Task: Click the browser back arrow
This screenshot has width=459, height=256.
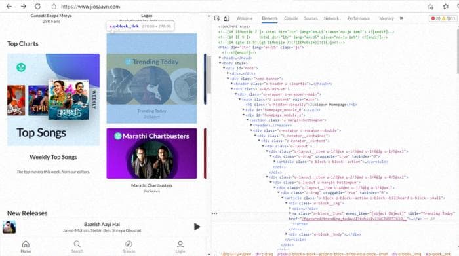Action: tap(9, 6)
